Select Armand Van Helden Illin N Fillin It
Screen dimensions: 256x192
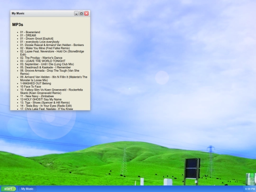click(x=54, y=79)
